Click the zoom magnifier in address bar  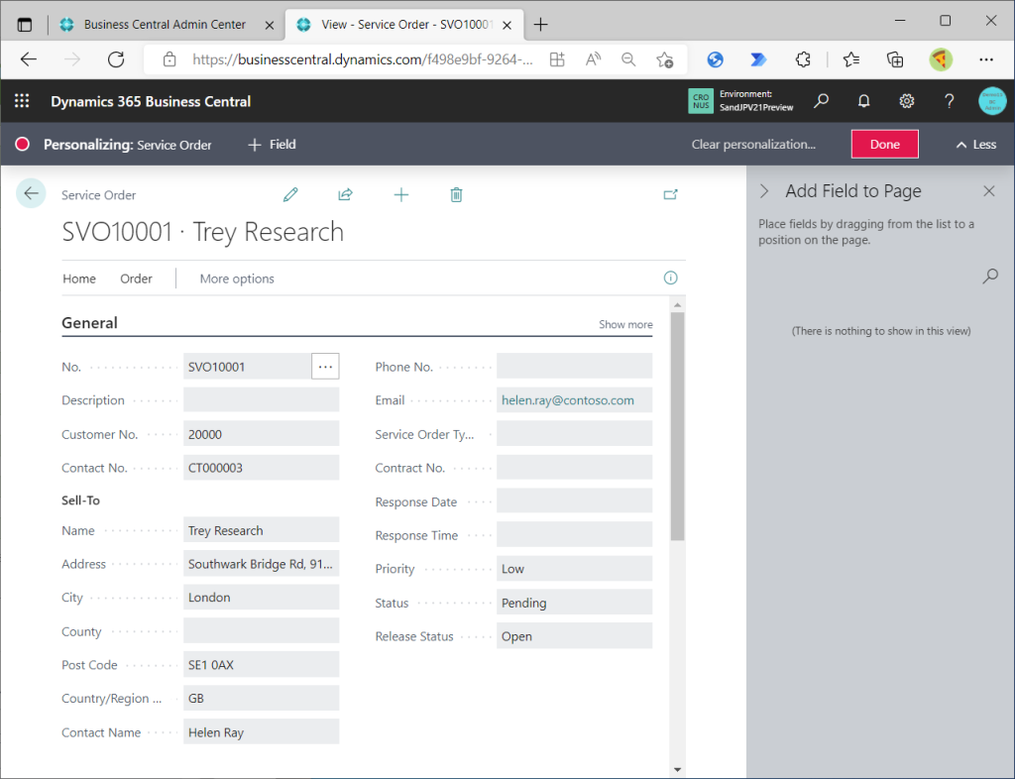pos(627,59)
